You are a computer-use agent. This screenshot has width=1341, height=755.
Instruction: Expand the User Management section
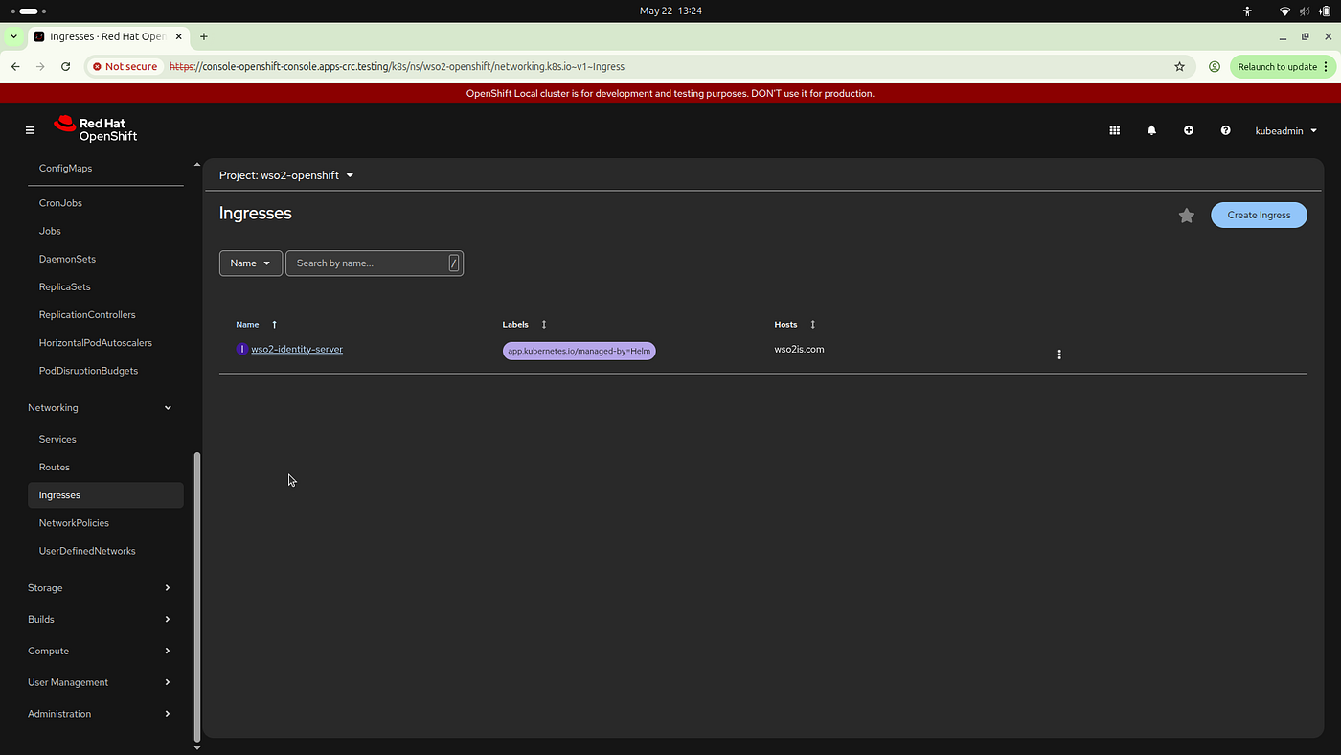click(x=100, y=683)
